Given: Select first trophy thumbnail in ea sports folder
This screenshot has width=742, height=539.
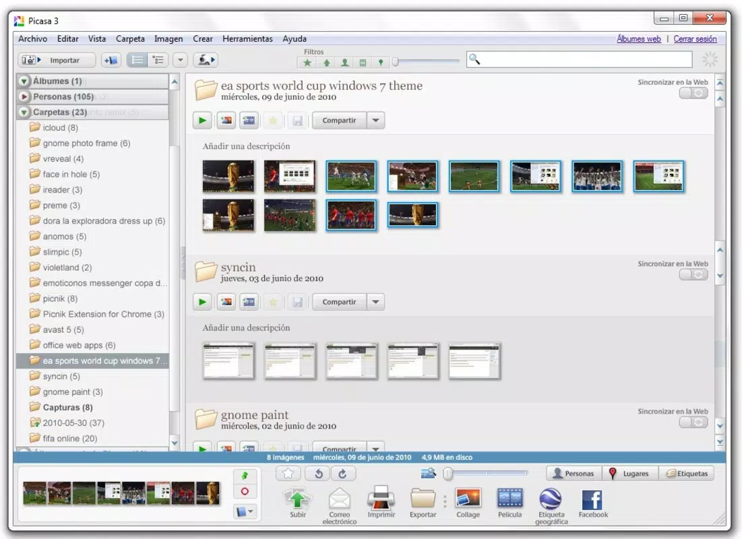Looking at the screenshot, I should [x=228, y=176].
